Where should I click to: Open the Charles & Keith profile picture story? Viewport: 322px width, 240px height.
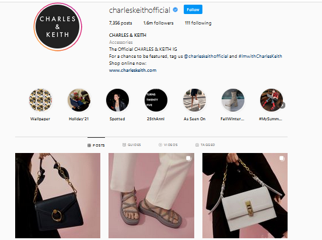click(58, 27)
